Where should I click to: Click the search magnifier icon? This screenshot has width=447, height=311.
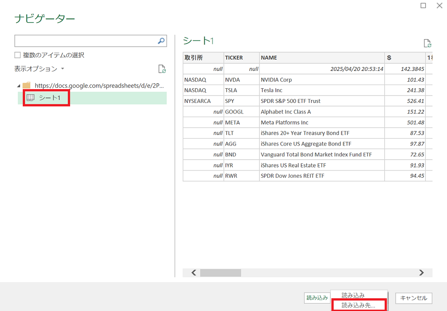click(x=161, y=41)
